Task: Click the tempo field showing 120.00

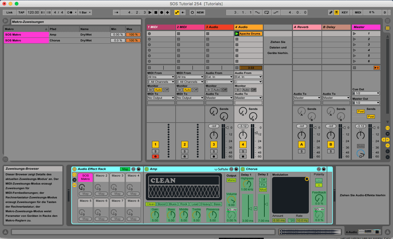Action: [x=33, y=13]
